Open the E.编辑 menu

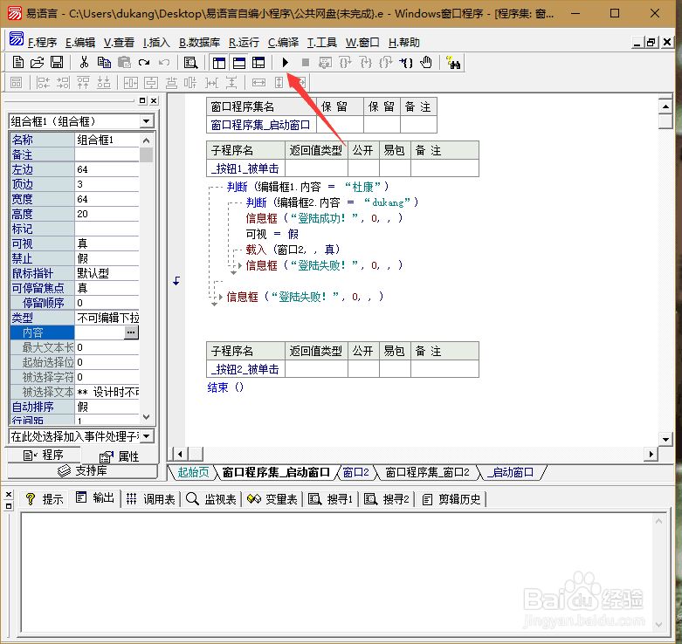pyautogui.click(x=80, y=43)
